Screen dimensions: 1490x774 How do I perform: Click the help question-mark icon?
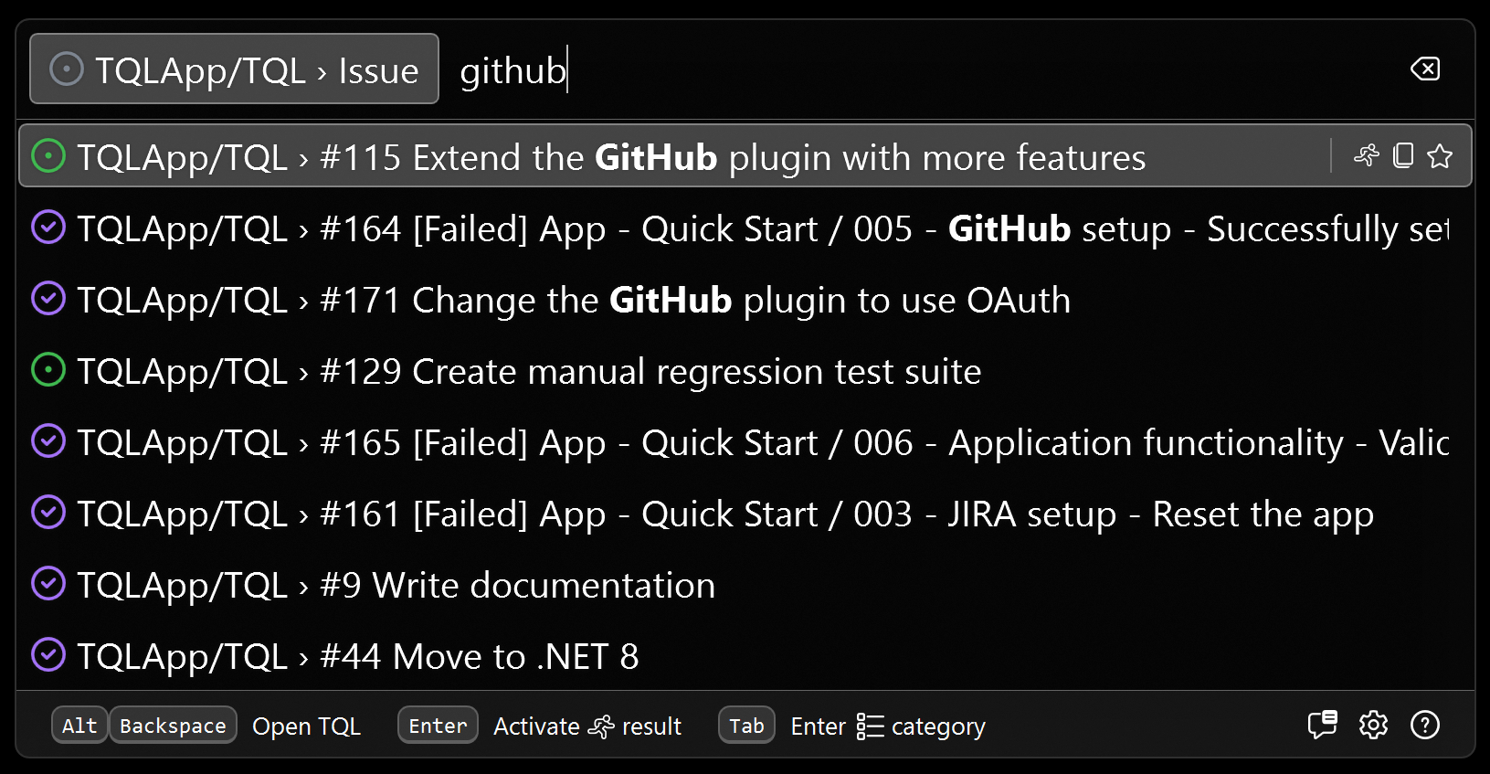point(1425,726)
